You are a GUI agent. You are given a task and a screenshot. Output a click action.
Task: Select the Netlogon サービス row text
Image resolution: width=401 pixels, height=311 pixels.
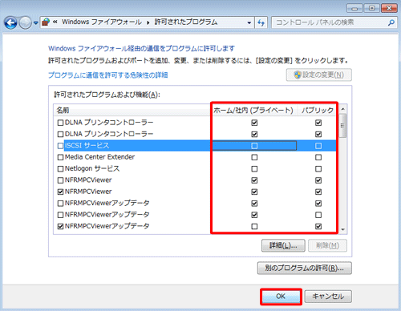(92, 168)
